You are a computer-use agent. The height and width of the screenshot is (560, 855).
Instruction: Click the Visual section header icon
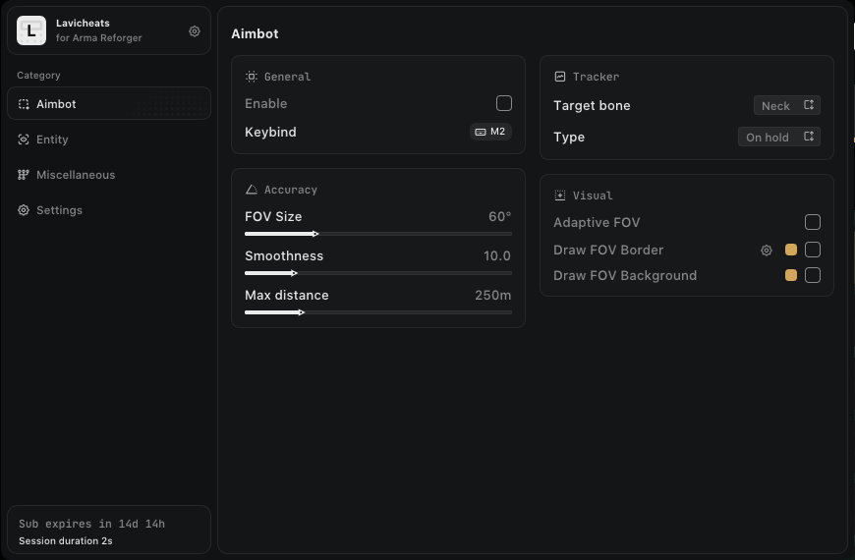click(x=560, y=196)
